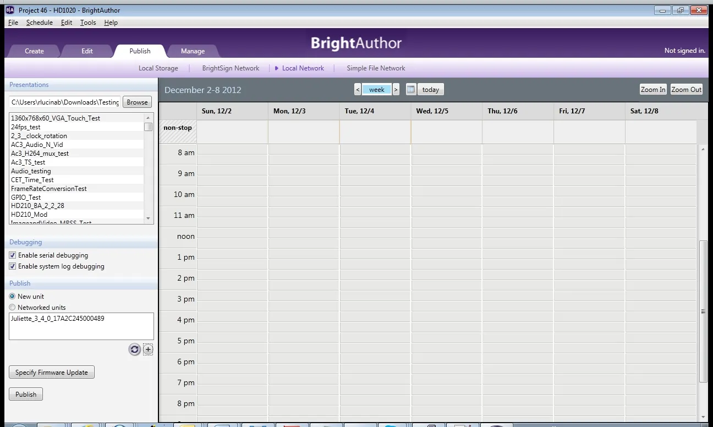Switch to the Create tab
The image size is (713, 427).
[34, 51]
